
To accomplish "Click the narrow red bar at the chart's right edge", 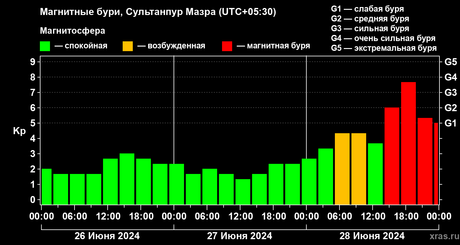I will [x=436, y=164].
